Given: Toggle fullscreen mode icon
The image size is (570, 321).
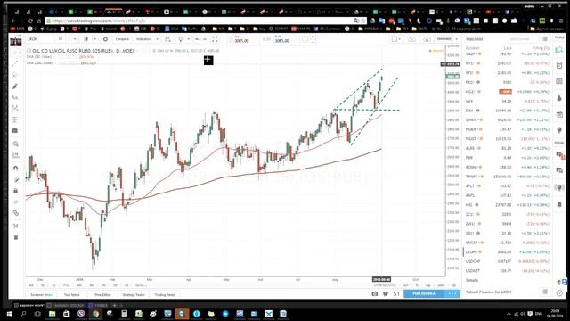Looking at the screenshot, I should click(x=215, y=39).
